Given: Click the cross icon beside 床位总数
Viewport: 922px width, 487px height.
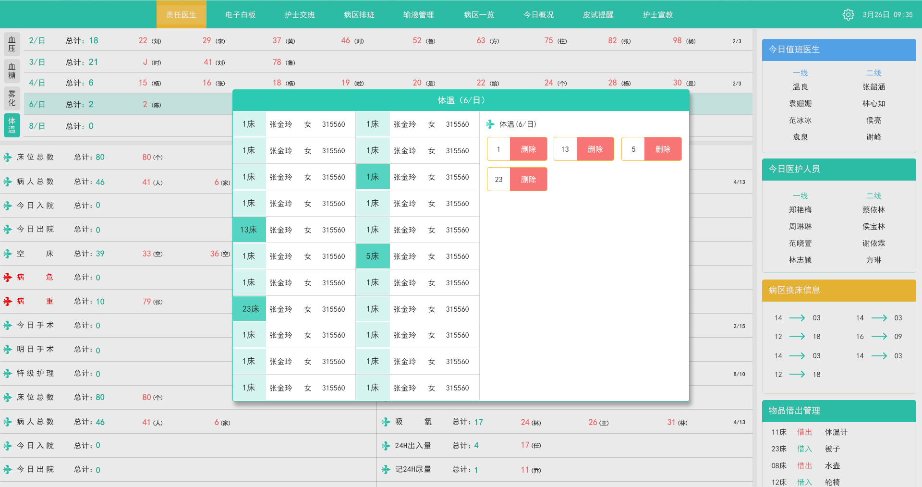Looking at the screenshot, I should pyautogui.click(x=8, y=158).
